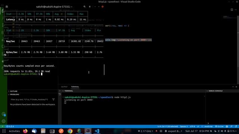Open the export B... indicator dropdown
239x134 pixels.
pos(174,131)
